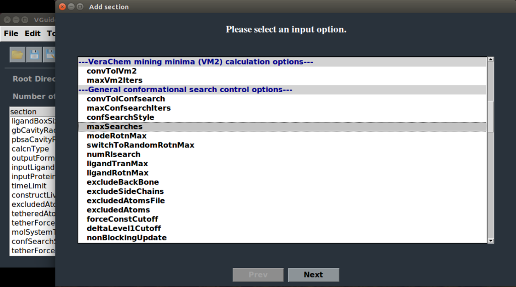The image size is (516, 287).
Task: Select the excludeSideChains option
Action: point(282,191)
